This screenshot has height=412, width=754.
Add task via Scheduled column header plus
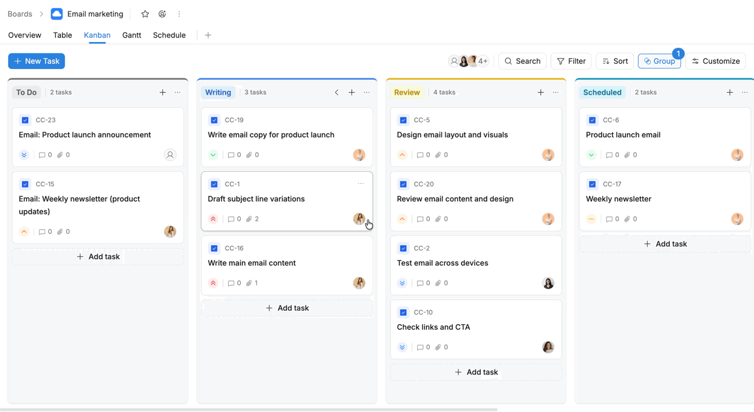(730, 92)
